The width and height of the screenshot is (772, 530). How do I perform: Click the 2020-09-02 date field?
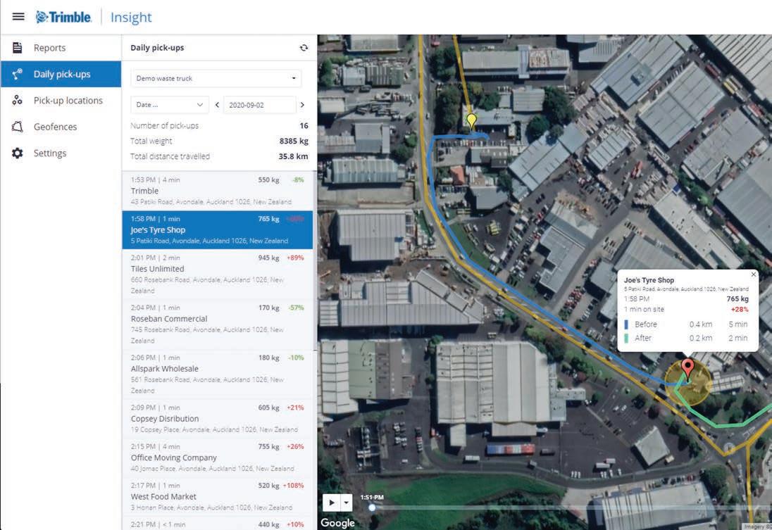pos(259,105)
